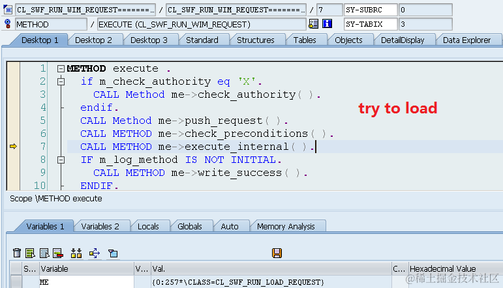Click the orange save diskette icon
Image resolution: width=503 pixels, height=288 pixels.
277,253
